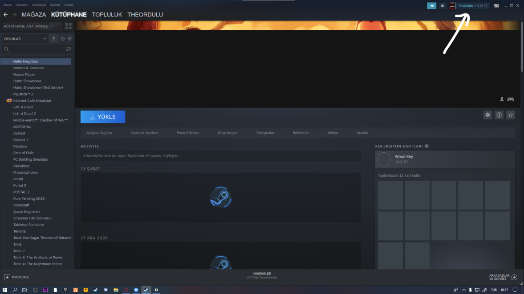Screen dimensions: 524x294
Task: Open Tartışmalar link
Action: coord(265,133)
